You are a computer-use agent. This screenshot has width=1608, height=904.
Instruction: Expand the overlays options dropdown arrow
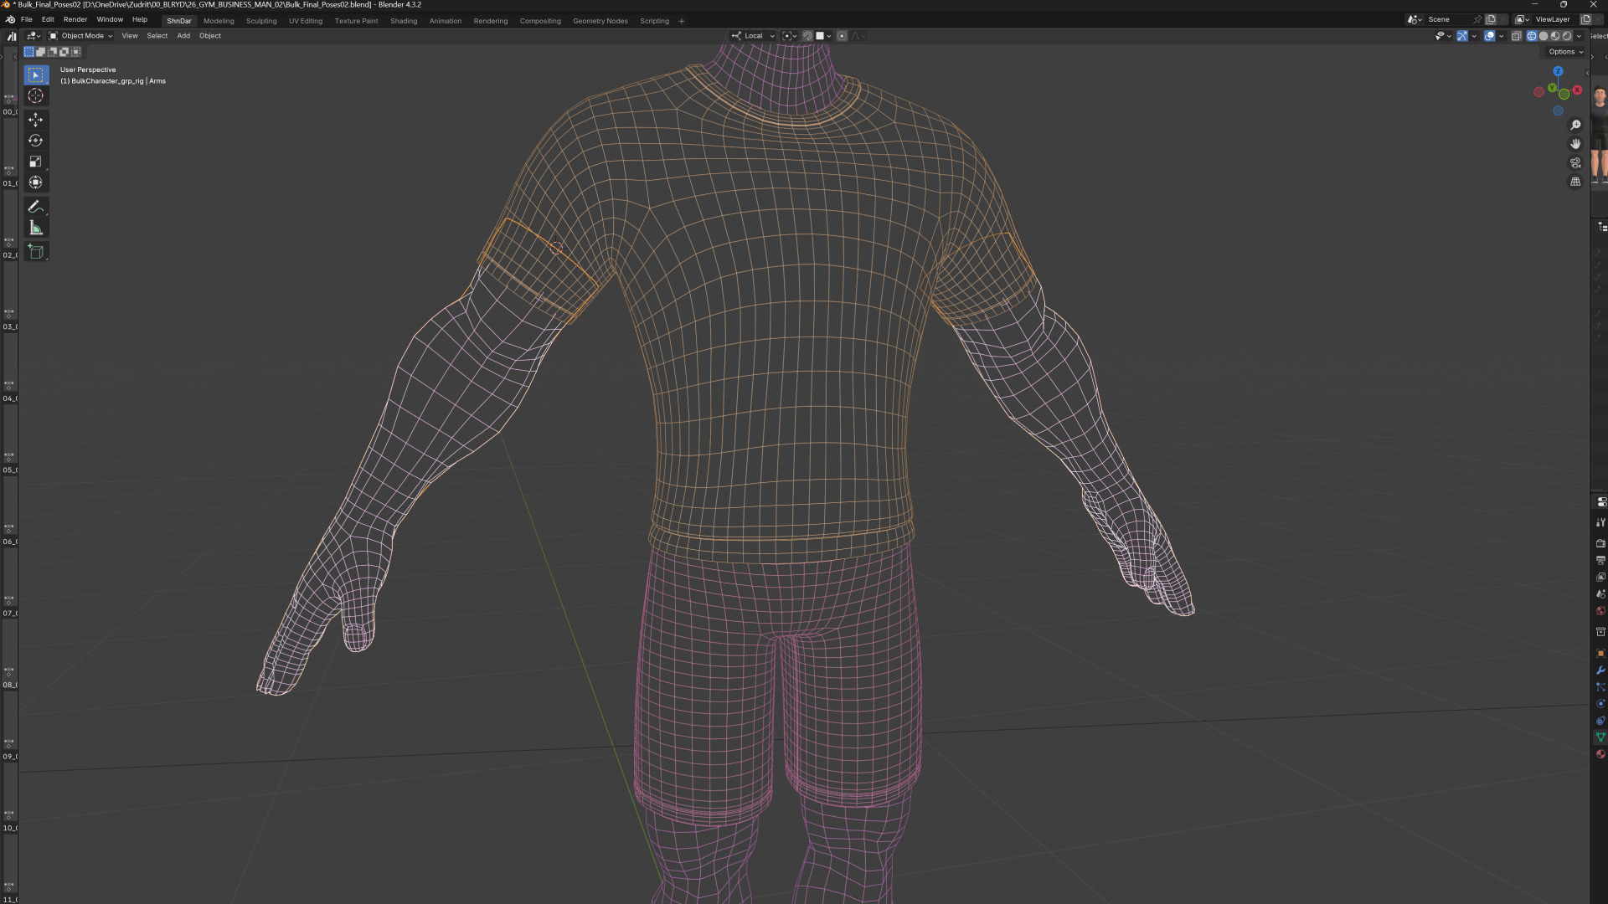(x=1501, y=36)
